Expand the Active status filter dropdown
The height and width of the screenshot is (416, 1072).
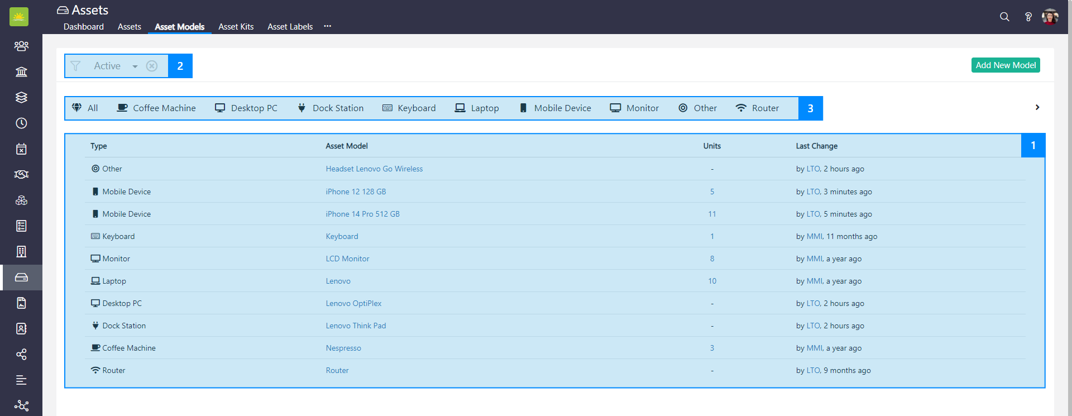point(135,66)
